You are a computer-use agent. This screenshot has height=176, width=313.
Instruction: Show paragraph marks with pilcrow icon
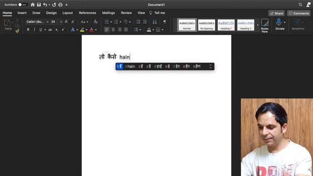click(165, 22)
